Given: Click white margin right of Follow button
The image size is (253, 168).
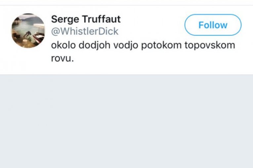Looking at the screenshot, I should tap(247, 25).
